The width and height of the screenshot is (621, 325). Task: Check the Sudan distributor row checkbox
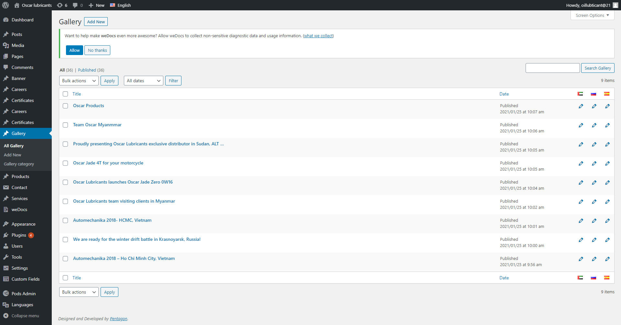tap(65, 144)
